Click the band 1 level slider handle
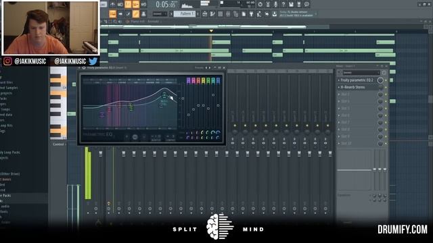Screen dimensions: 433x243 click(x=188, y=115)
